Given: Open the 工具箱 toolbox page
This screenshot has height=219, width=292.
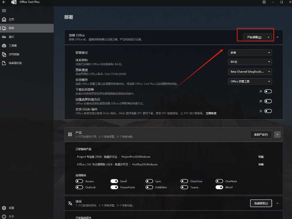Looking at the screenshot, I should [27, 46].
